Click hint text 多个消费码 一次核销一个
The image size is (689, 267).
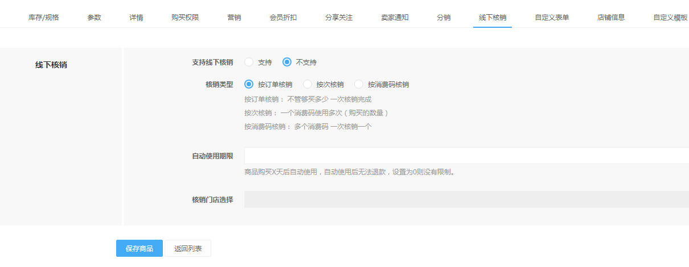click(333, 127)
